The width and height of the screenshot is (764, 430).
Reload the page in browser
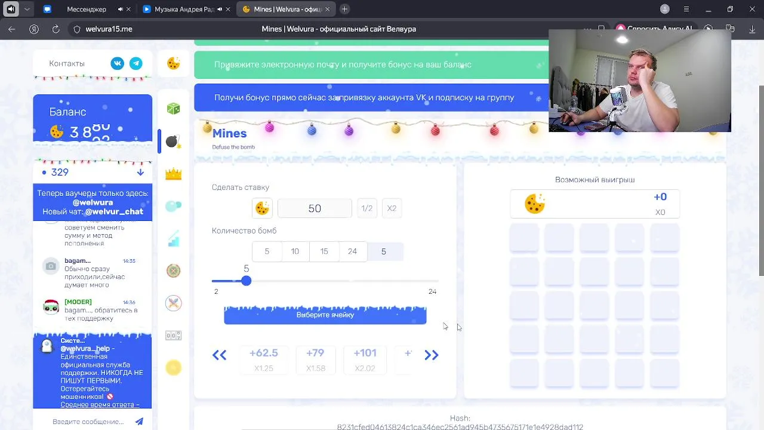[x=56, y=29]
